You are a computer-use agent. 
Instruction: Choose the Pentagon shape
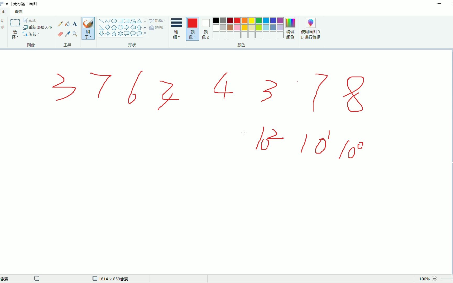click(114, 27)
